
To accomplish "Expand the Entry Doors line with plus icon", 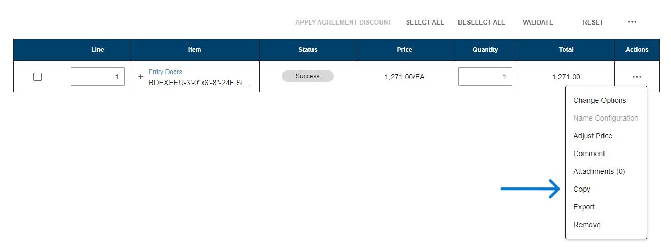I will pyautogui.click(x=140, y=77).
